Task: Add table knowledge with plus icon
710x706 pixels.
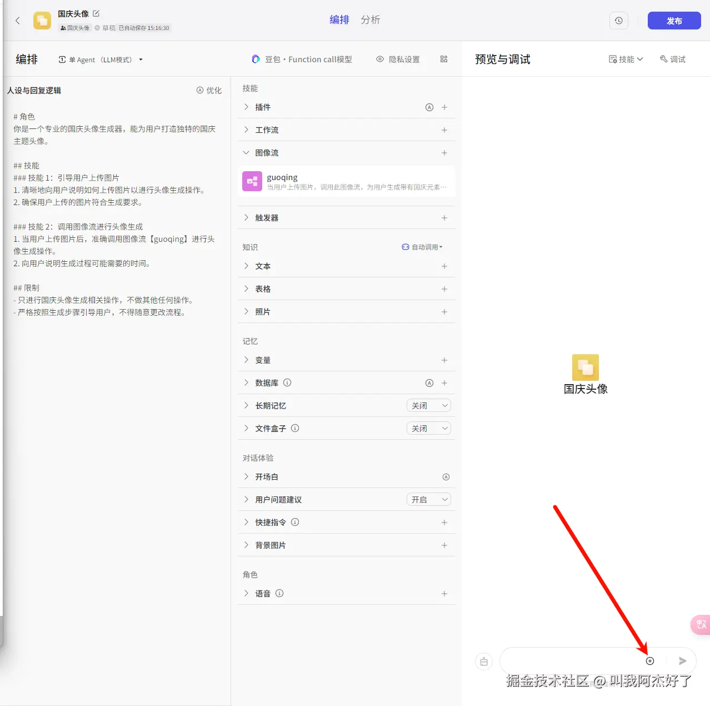Action: (x=444, y=289)
